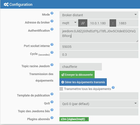The image size is (140, 125).
Task: Click Gérer les équipements transmis button
Action: click(x=83, y=82)
